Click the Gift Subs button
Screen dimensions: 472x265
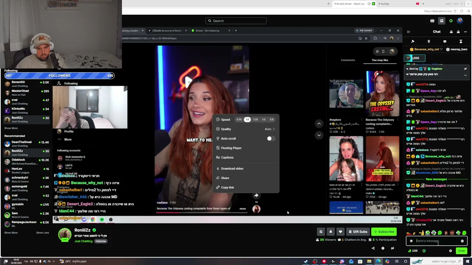(358, 232)
